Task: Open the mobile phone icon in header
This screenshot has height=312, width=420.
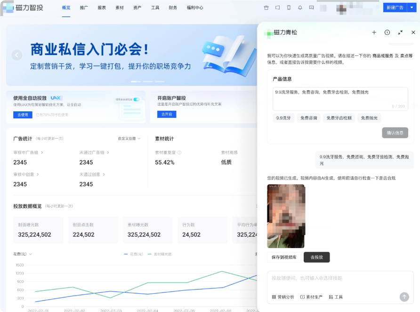Action: pyautogui.click(x=289, y=8)
